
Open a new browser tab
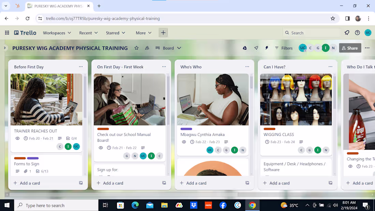point(99,6)
